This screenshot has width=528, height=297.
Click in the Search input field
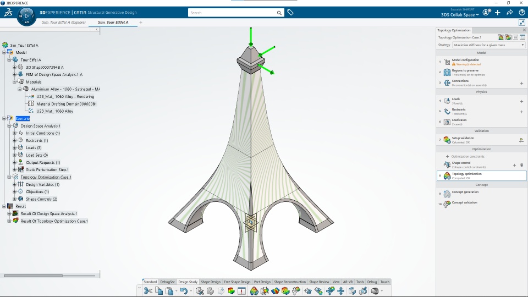coord(232,13)
